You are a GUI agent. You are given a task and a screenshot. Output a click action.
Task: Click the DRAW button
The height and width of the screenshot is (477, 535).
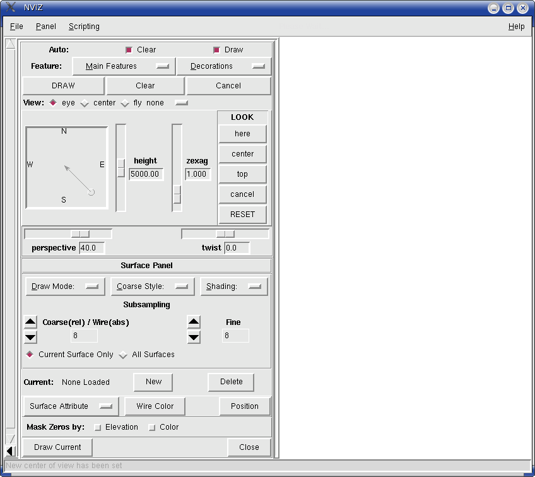pos(64,86)
